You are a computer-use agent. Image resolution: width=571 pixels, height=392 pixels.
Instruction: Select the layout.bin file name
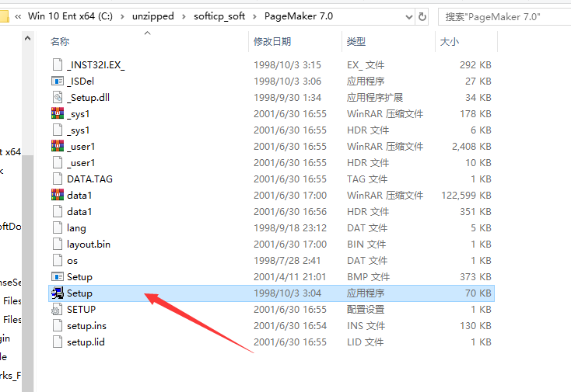coord(89,245)
